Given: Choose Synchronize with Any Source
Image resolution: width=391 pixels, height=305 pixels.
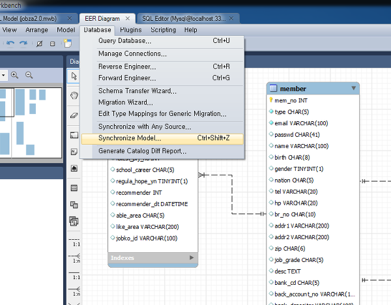Looking at the screenshot, I should (x=162, y=126).
